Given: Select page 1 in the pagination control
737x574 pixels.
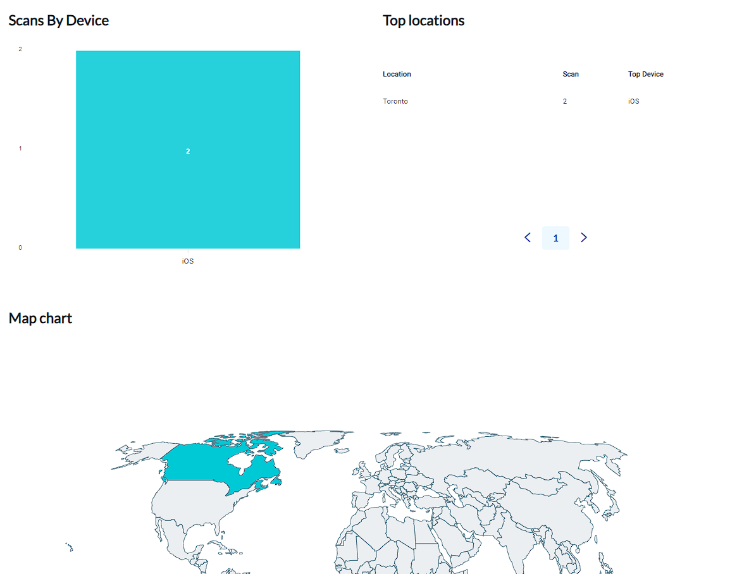Looking at the screenshot, I should (555, 238).
